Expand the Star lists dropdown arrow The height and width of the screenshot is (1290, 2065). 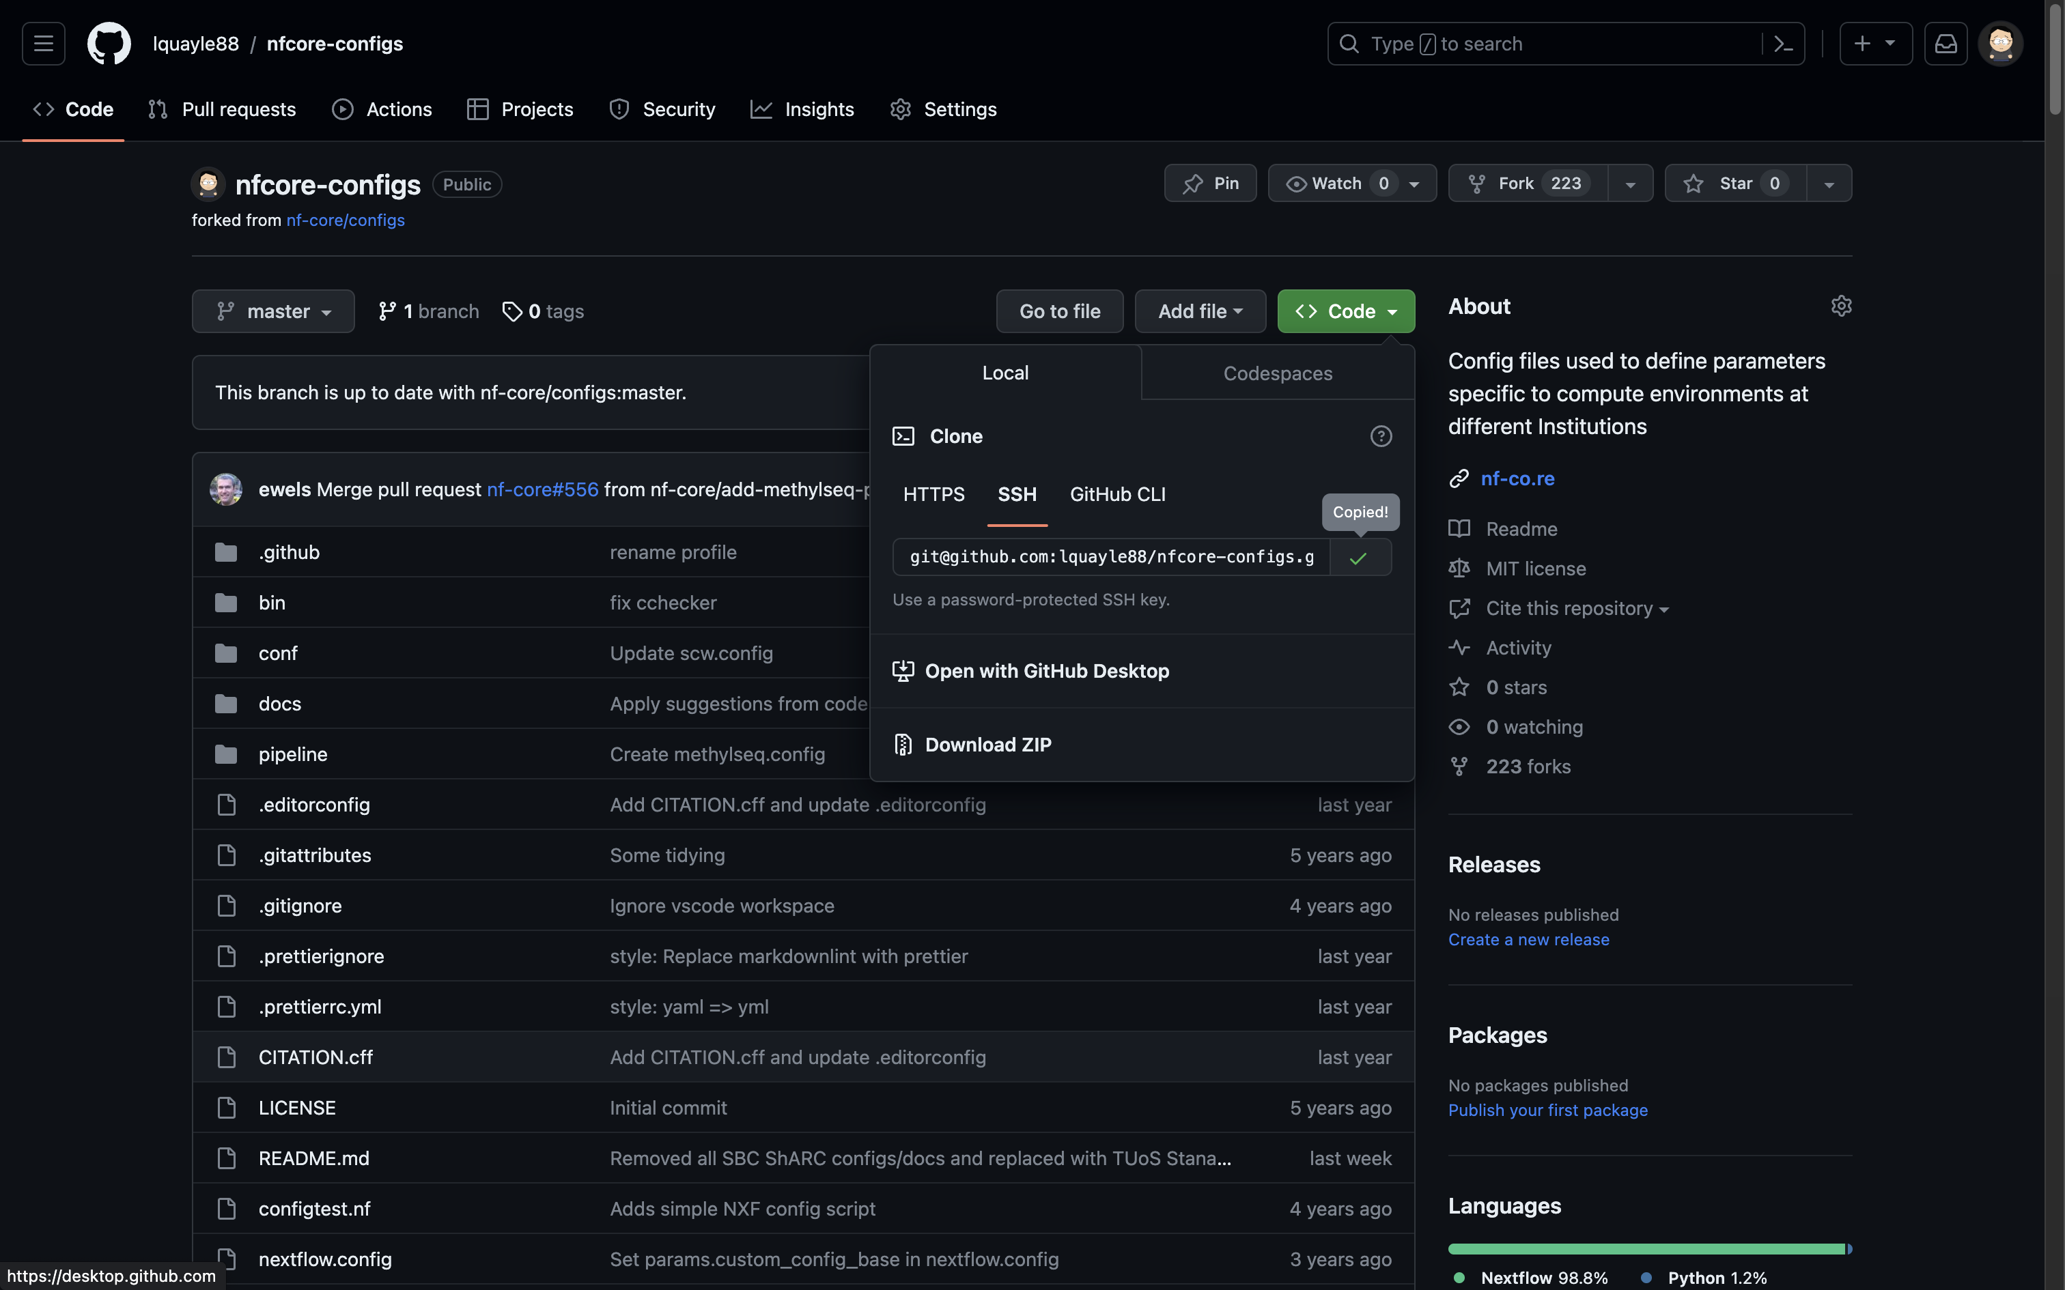point(1829,184)
